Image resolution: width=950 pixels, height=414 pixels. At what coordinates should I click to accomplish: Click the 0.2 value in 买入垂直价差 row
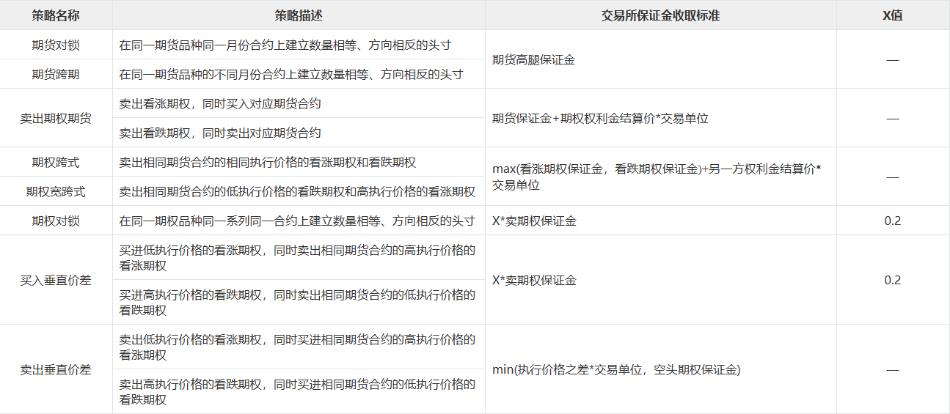coord(893,280)
